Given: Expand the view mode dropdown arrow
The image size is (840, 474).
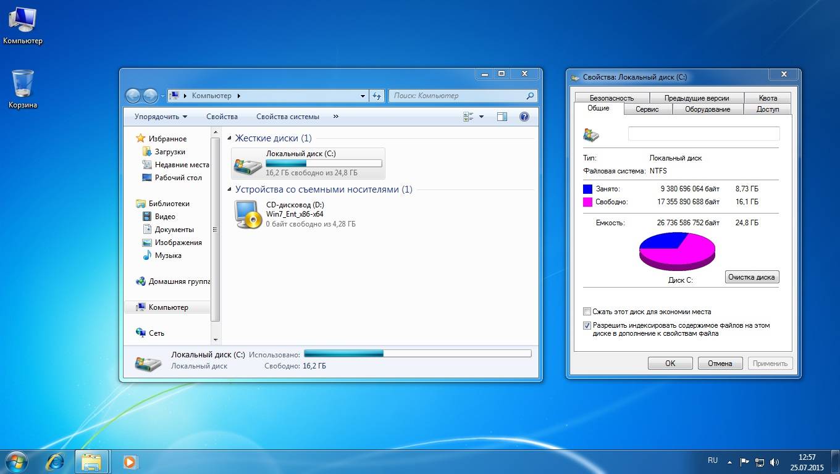Looking at the screenshot, I should tap(482, 117).
